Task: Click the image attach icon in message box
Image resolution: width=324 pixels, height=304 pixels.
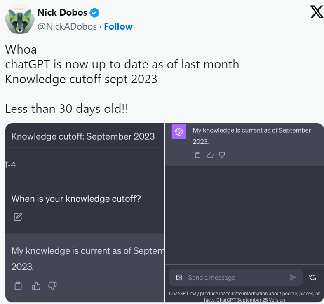Action: click(179, 278)
